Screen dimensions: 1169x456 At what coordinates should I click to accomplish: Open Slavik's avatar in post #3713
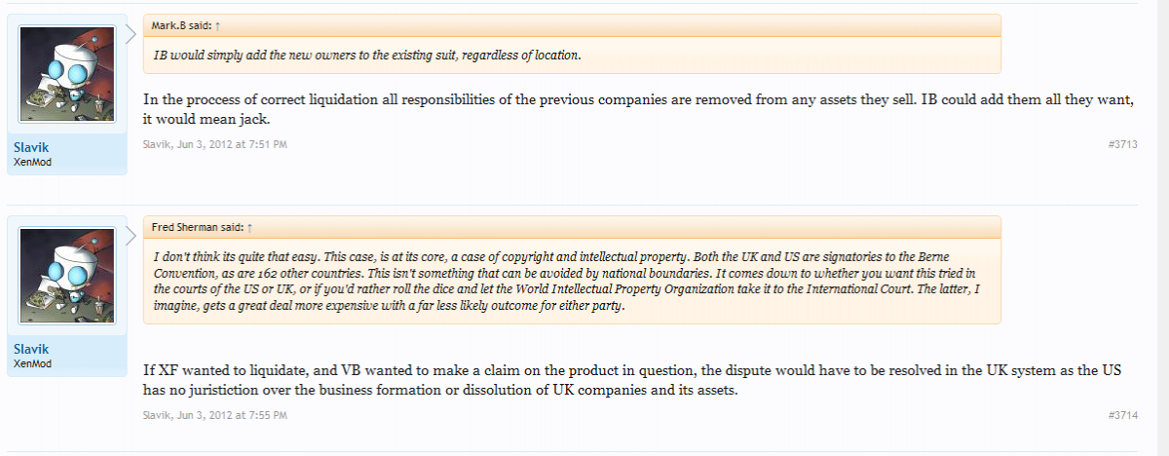click(74, 76)
